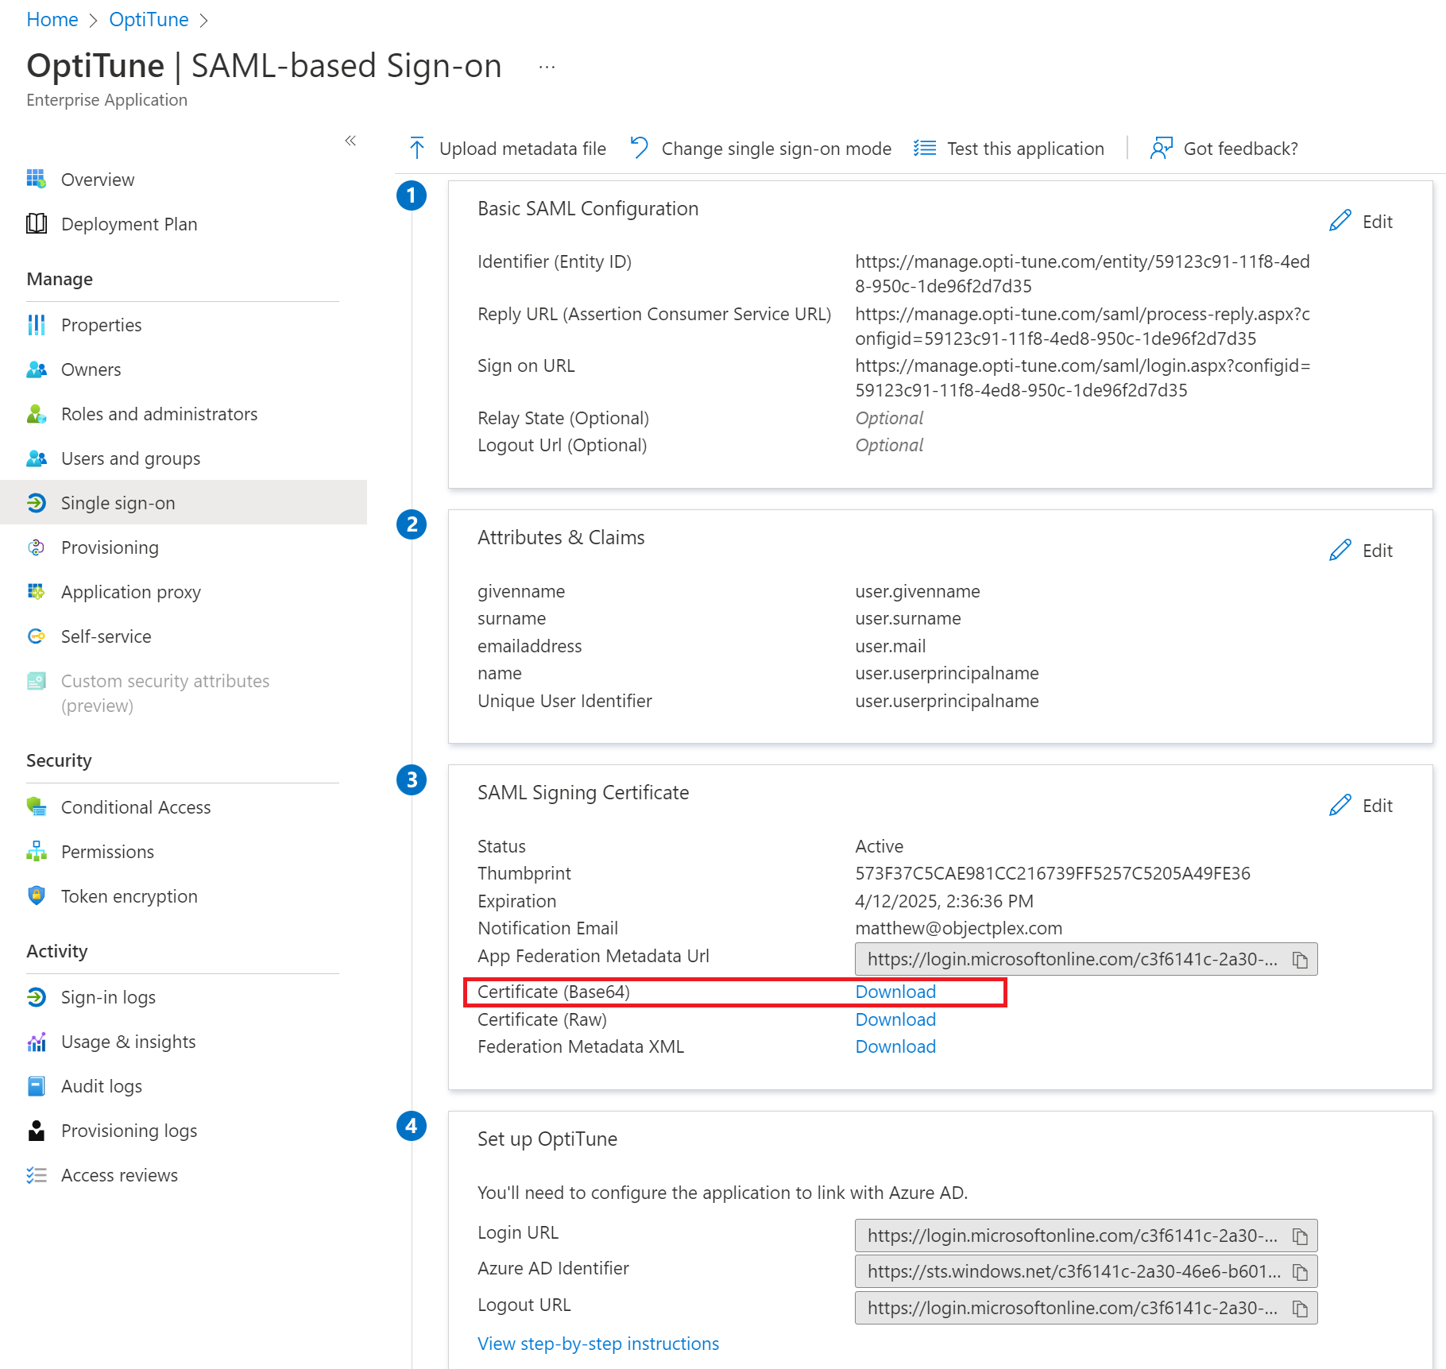
Task: Open Deployment Plan page
Action: tap(129, 224)
